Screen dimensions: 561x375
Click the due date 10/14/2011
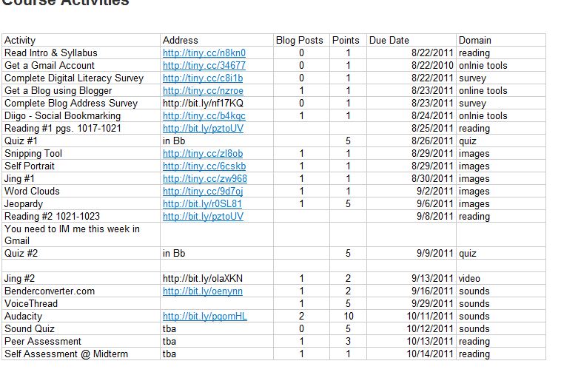pyautogui.click(x=430, y=354)
